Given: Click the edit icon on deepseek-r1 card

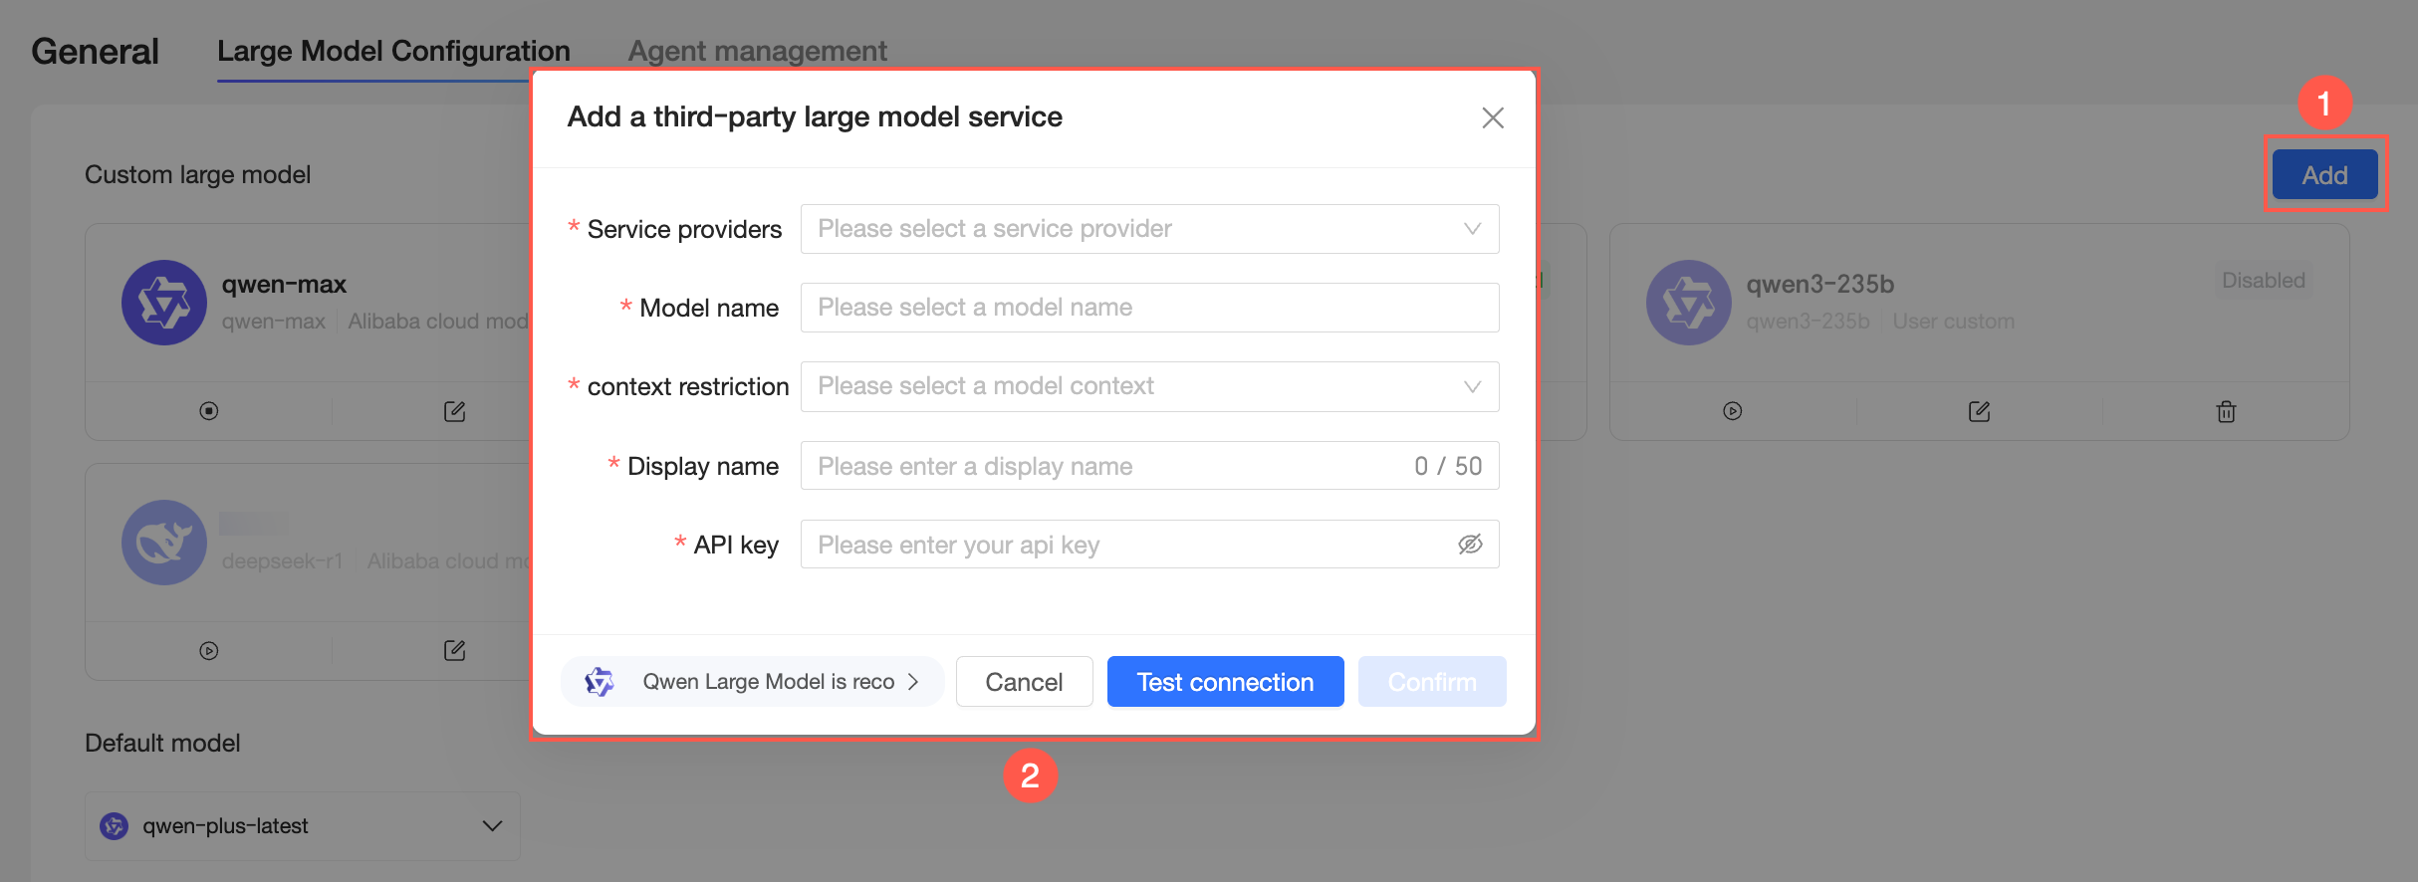Looking at the screenshot, I should [454, 651].
